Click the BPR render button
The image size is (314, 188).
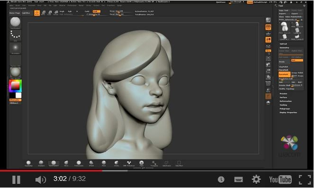click(268, 20)
